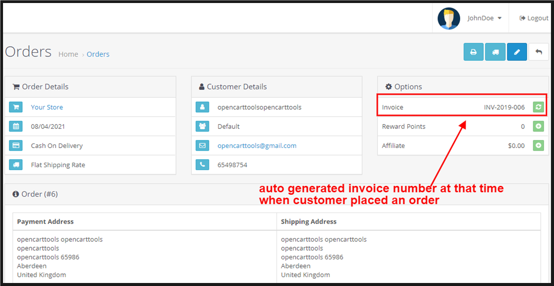Click the regenerate invoice refresh icon

coord(538,107)
